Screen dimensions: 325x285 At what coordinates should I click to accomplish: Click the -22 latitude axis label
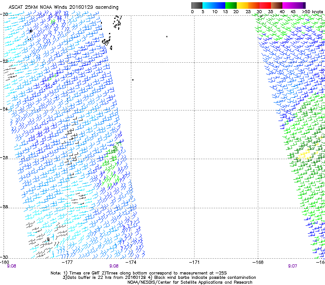(x=4, y=61)
